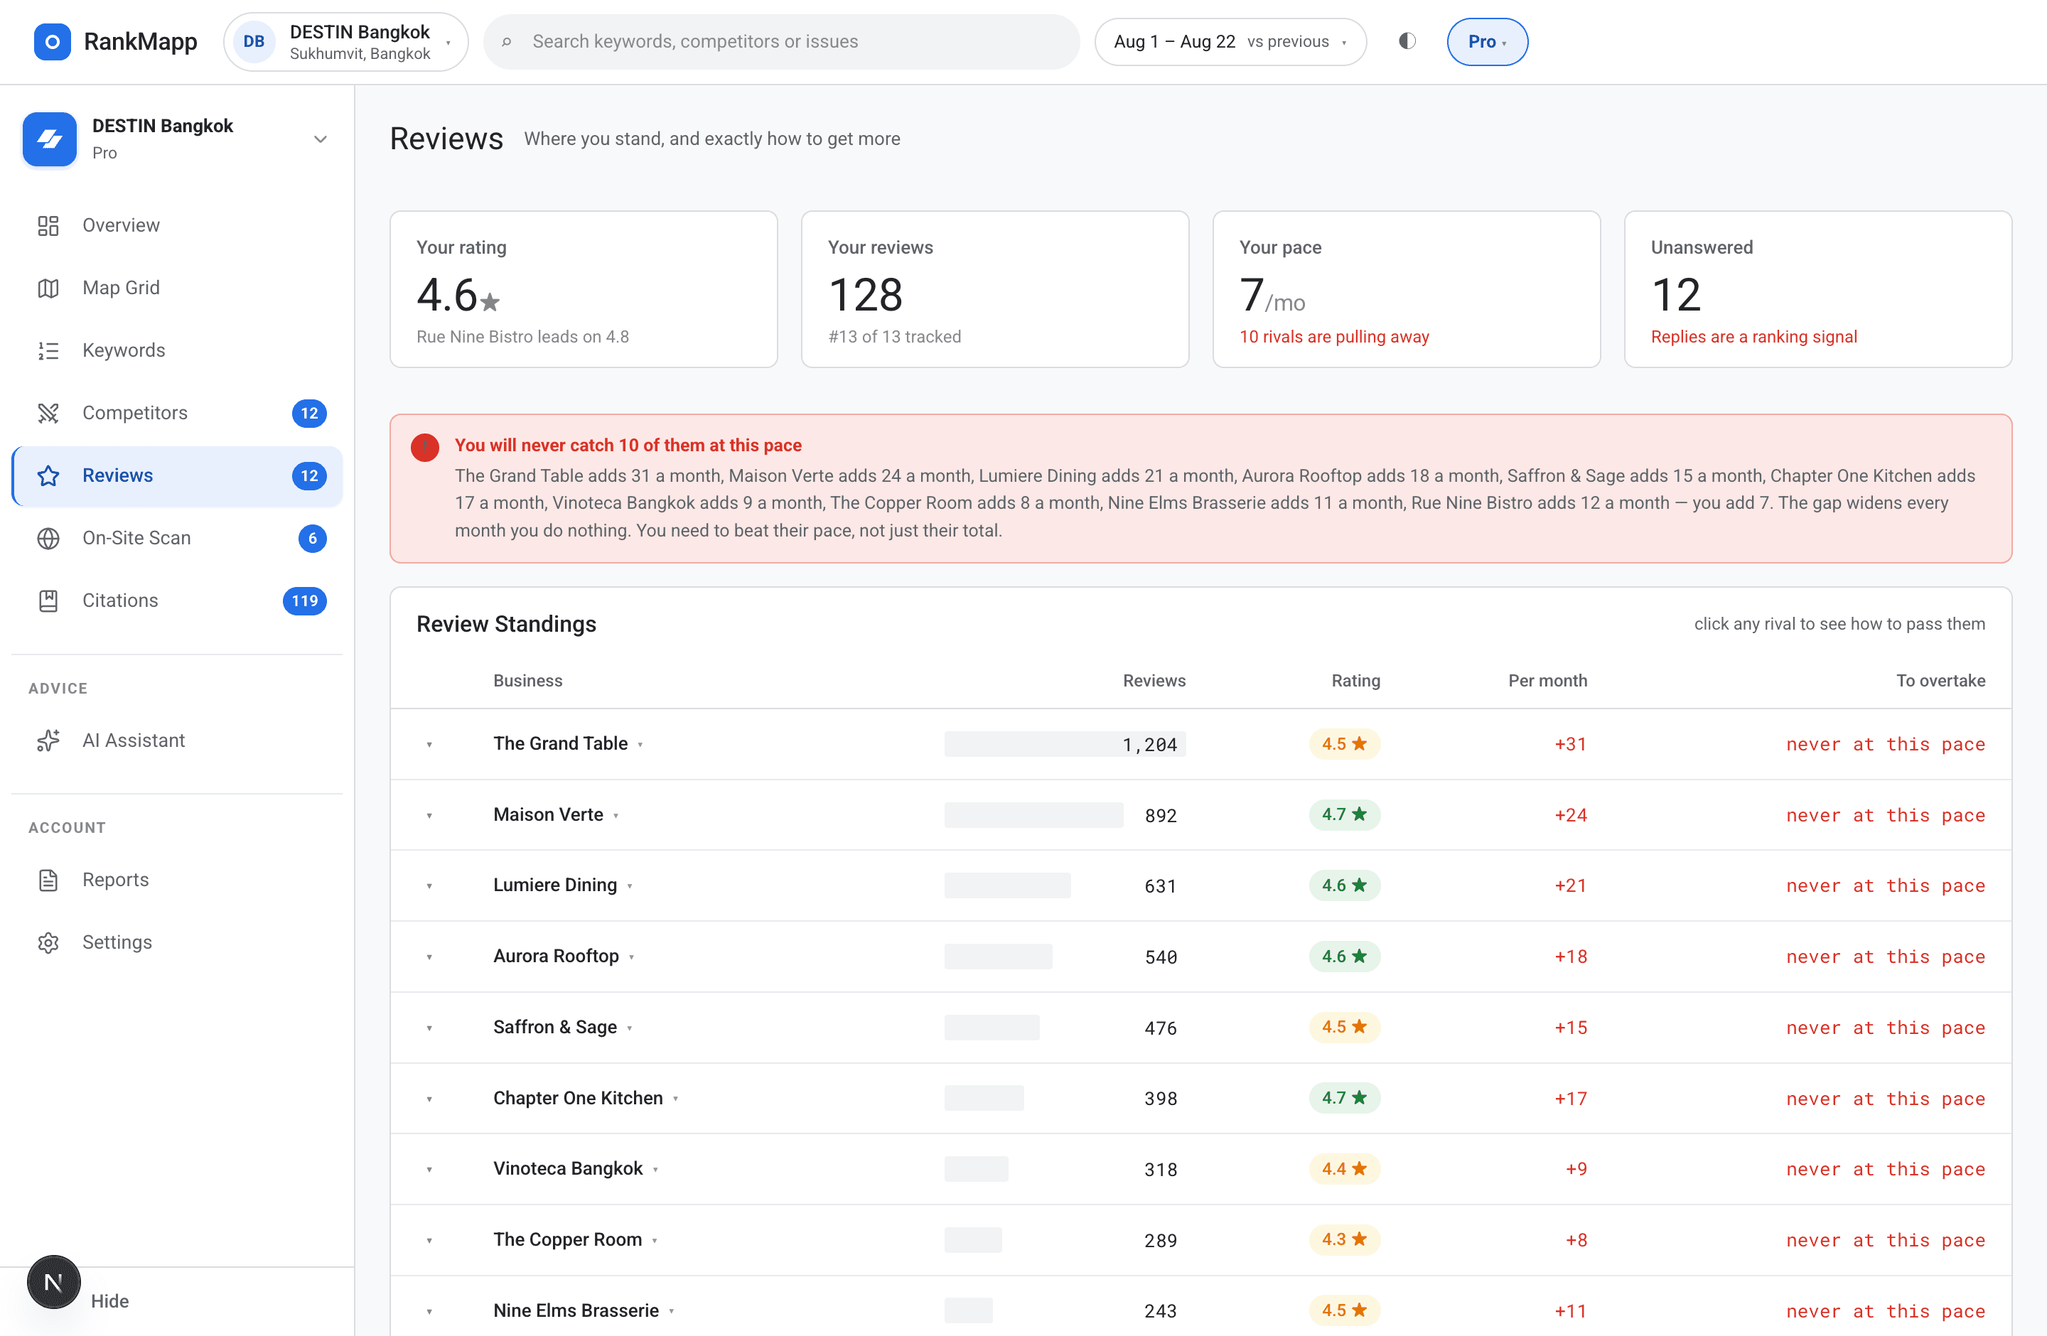Open the AI Assistant page

click(x=177, y=740)
